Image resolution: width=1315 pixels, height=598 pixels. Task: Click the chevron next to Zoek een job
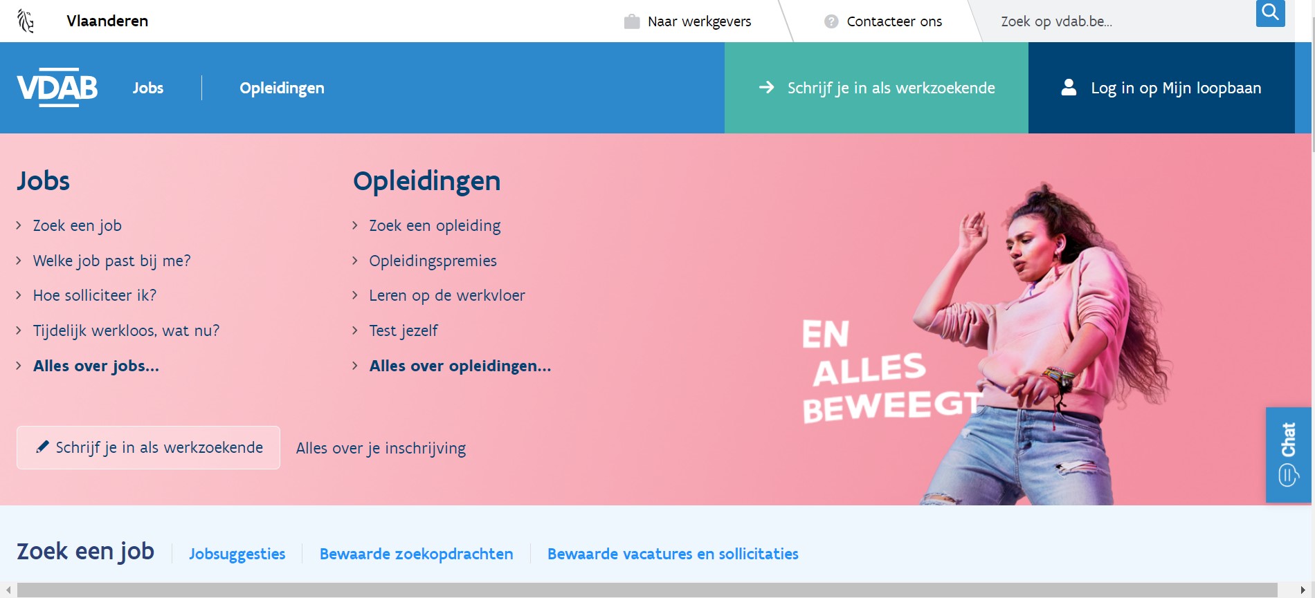click(19, 225)
